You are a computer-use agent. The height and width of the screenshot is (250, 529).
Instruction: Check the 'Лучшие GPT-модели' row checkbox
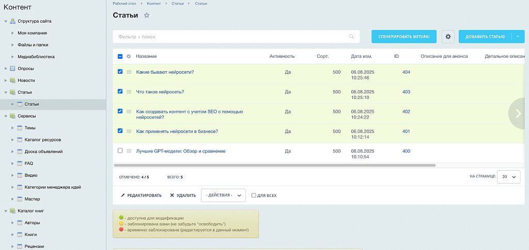[x=120, y=151]
